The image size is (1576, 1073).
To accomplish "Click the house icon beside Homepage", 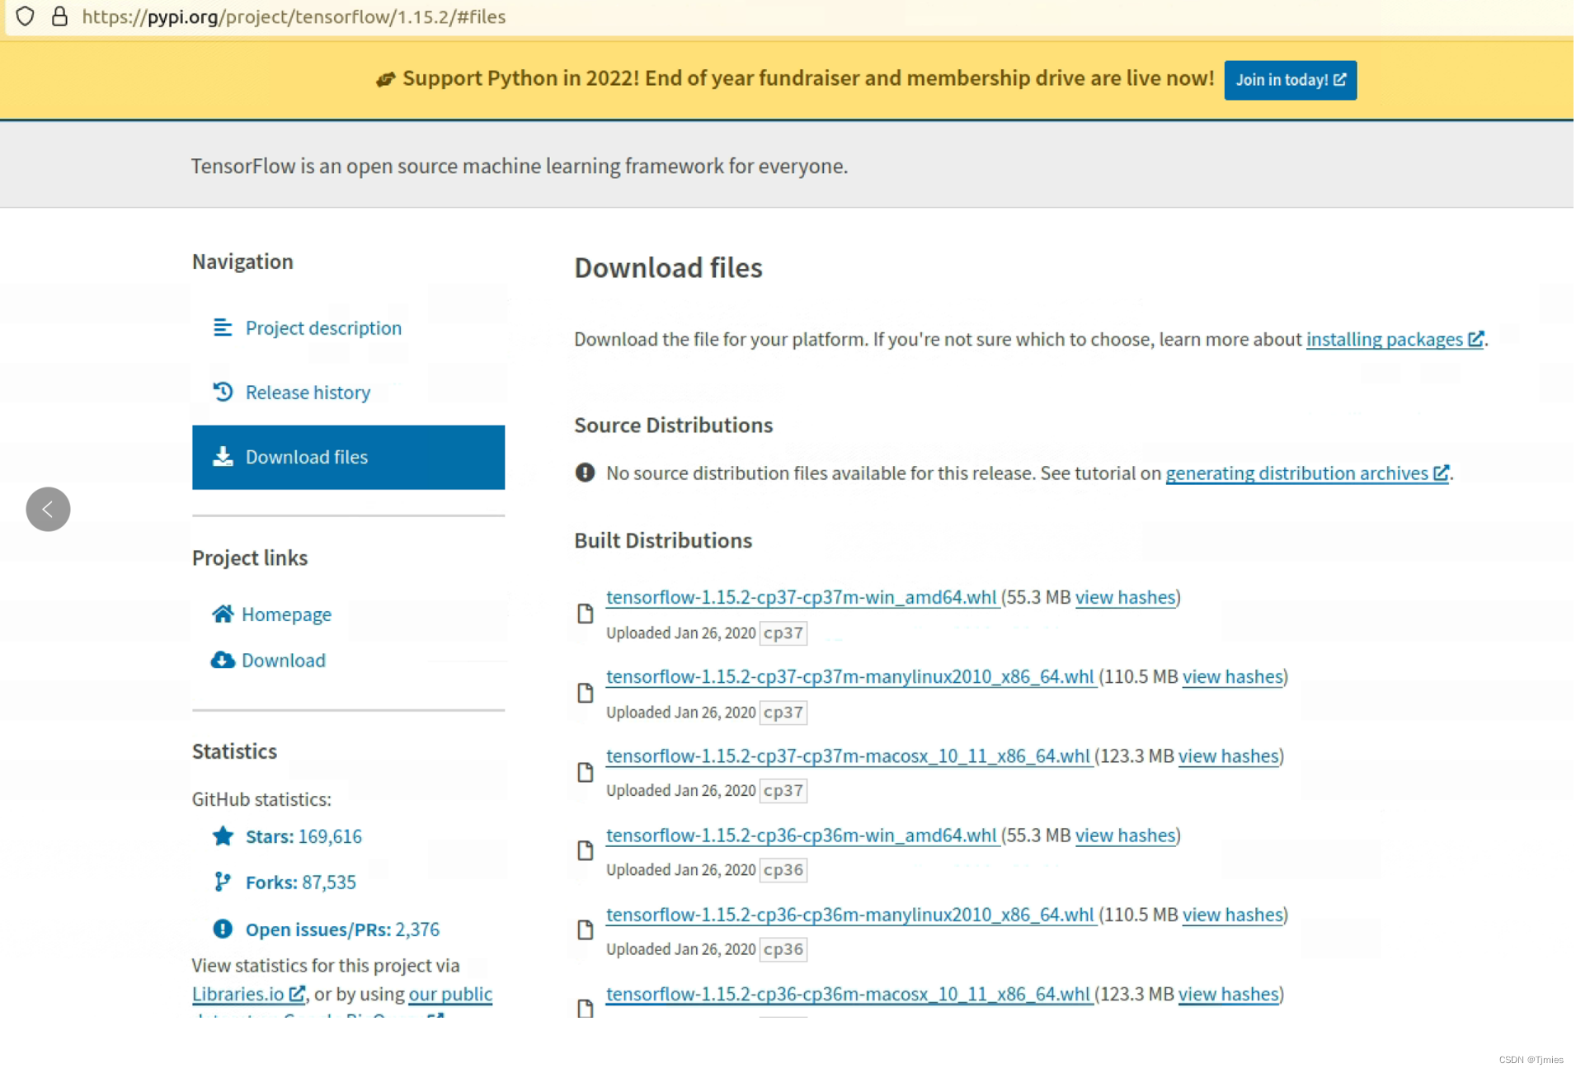I will coord(223,614).
